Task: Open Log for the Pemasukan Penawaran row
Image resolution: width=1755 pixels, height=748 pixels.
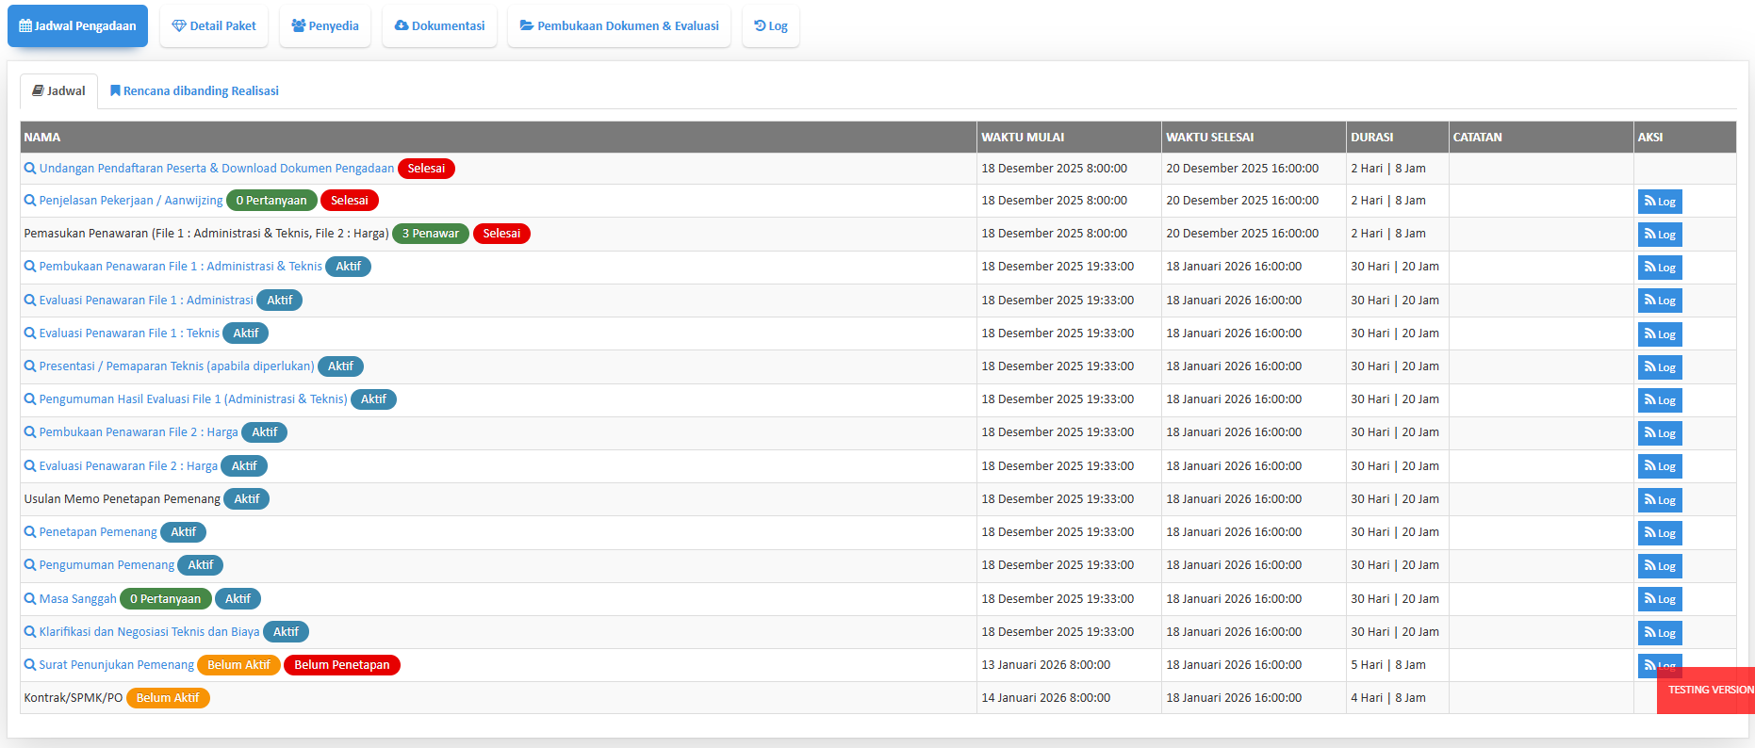Action: (x=1660, y=235)
